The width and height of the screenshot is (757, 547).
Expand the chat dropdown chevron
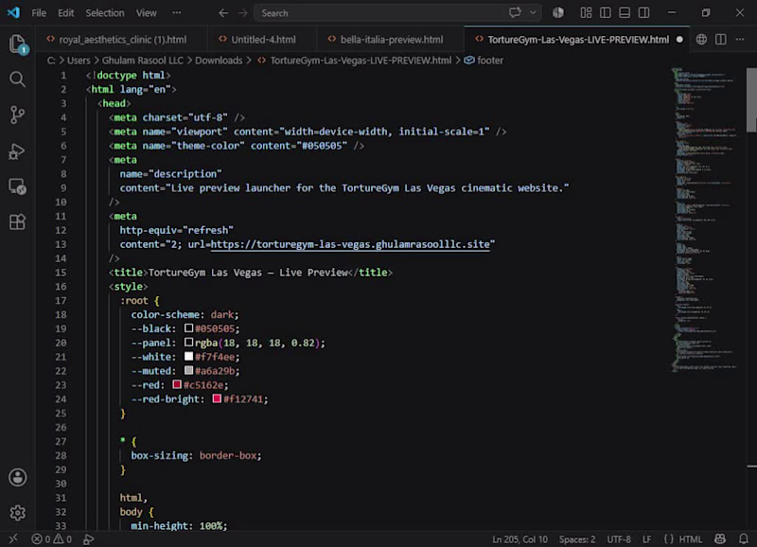point(533,13)
